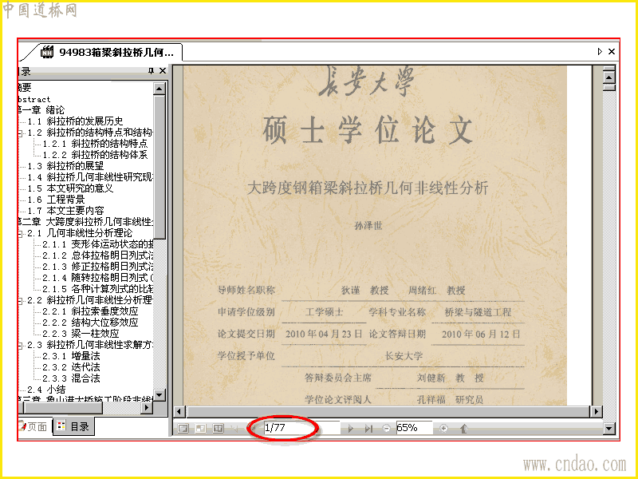Zoom in with the plus icon
This screenshot has width=638, height=479.
click(x=443, y=428)
